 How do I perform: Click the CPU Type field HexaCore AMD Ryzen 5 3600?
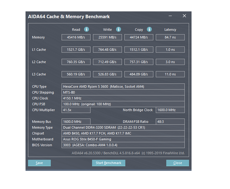[x=123, y=87]
